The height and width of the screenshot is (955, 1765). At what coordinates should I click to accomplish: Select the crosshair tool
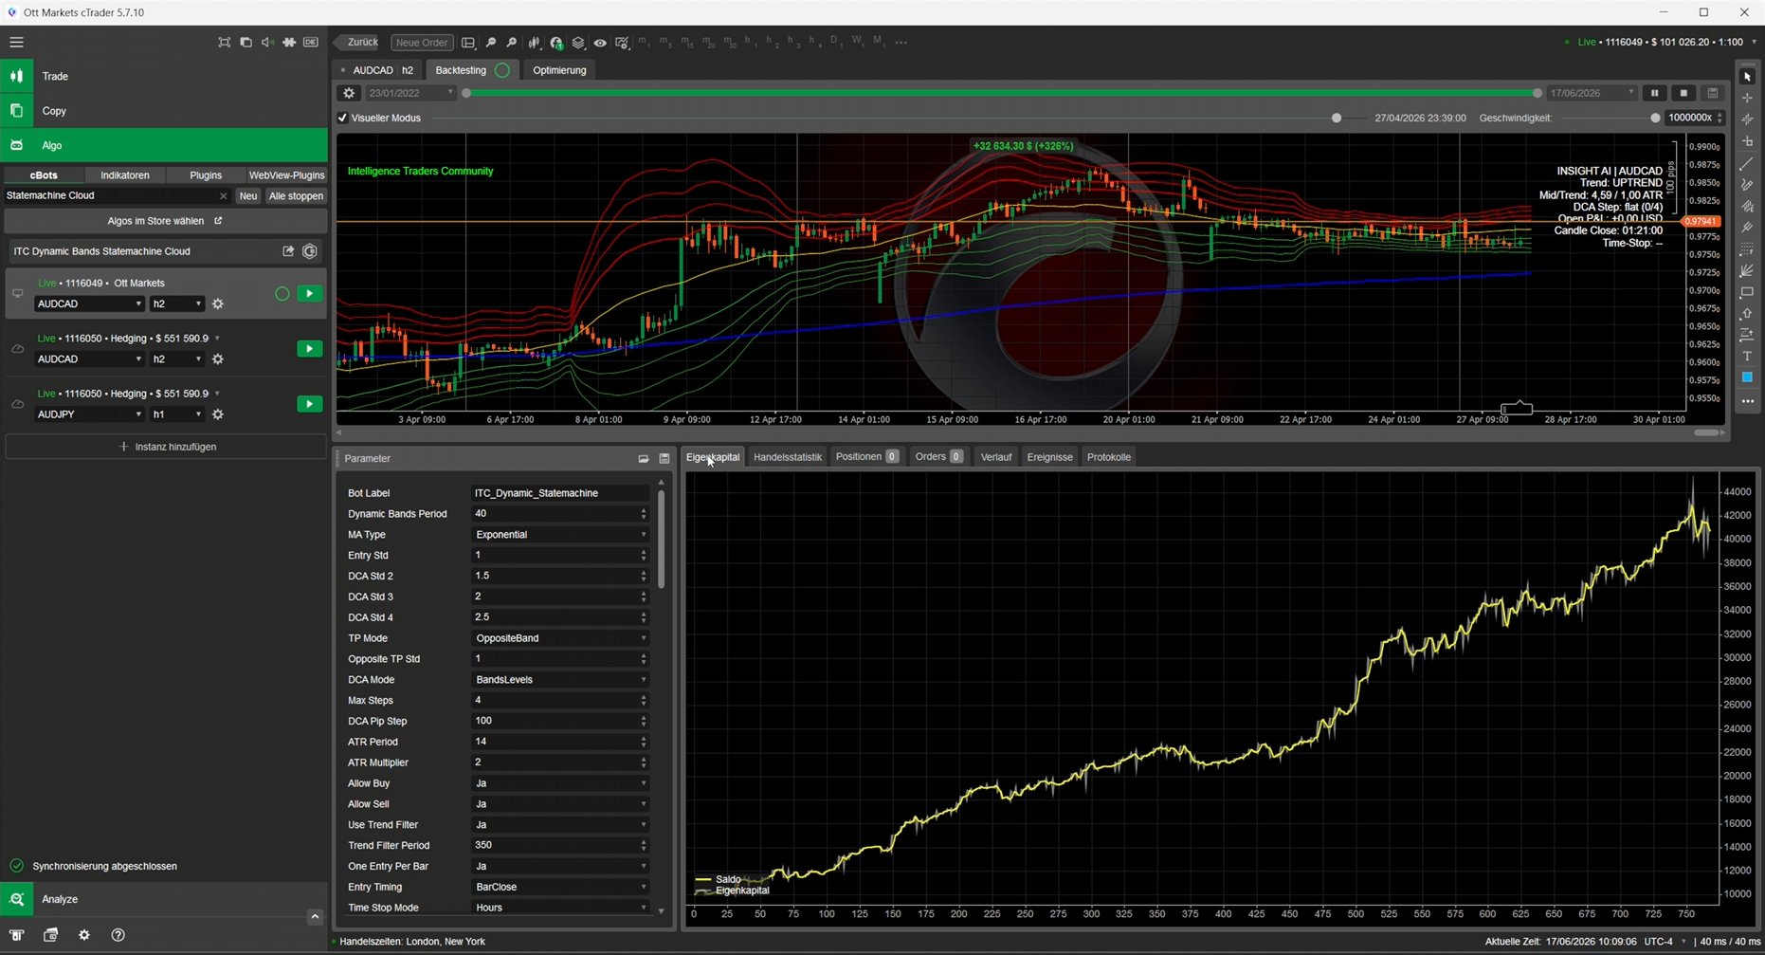click(x=1747, y=99)
